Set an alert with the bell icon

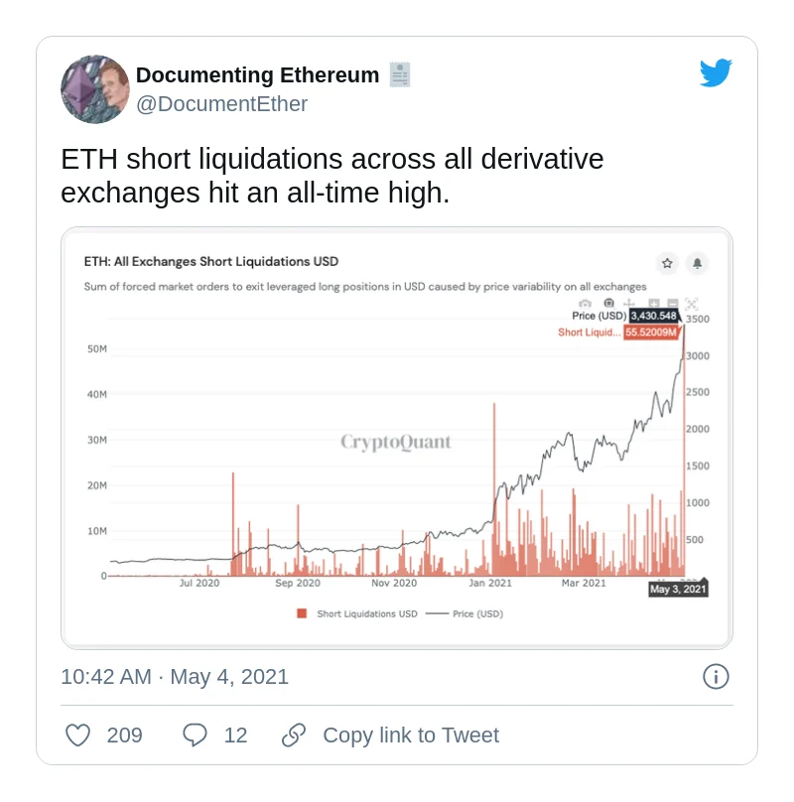coord(697,263)
